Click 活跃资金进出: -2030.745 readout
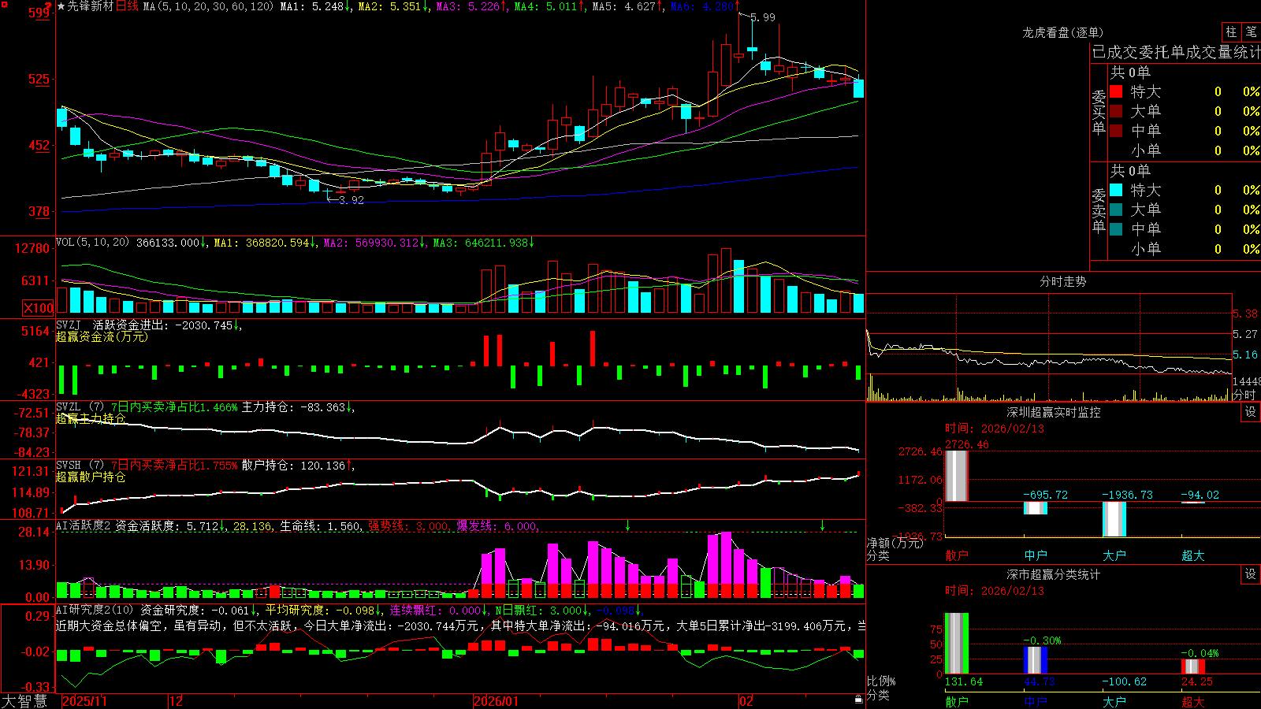The width and height of the screenshot is (1261, 709). pyautogui.click(x=166, y=325)
